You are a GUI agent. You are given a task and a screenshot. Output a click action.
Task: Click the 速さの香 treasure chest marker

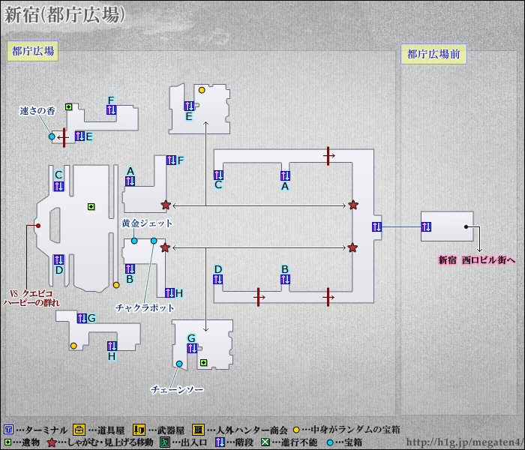[52, 137]
